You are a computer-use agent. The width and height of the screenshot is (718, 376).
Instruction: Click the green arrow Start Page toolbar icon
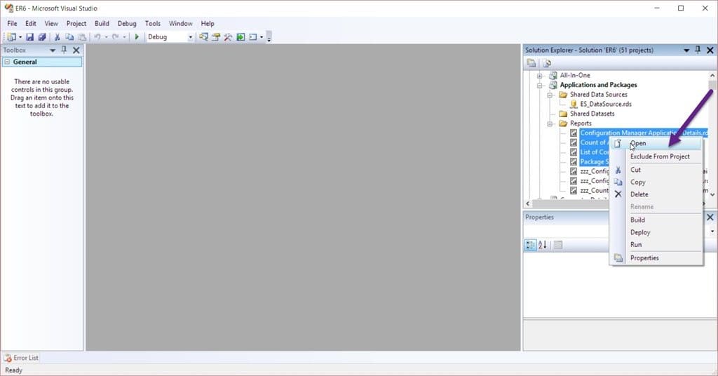click(241, 37)
